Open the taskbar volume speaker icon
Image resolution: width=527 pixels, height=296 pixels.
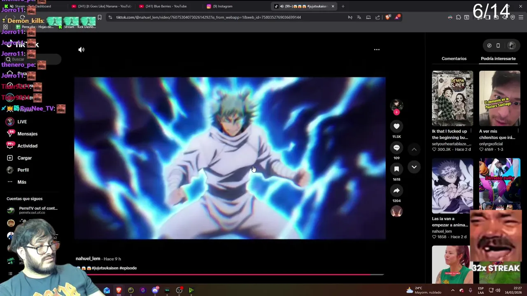coord(498,290)
